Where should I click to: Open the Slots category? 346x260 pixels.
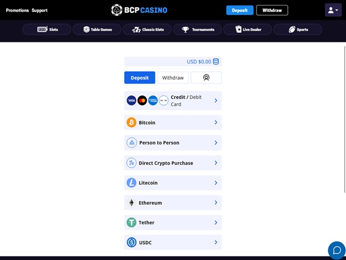(48, 30)
